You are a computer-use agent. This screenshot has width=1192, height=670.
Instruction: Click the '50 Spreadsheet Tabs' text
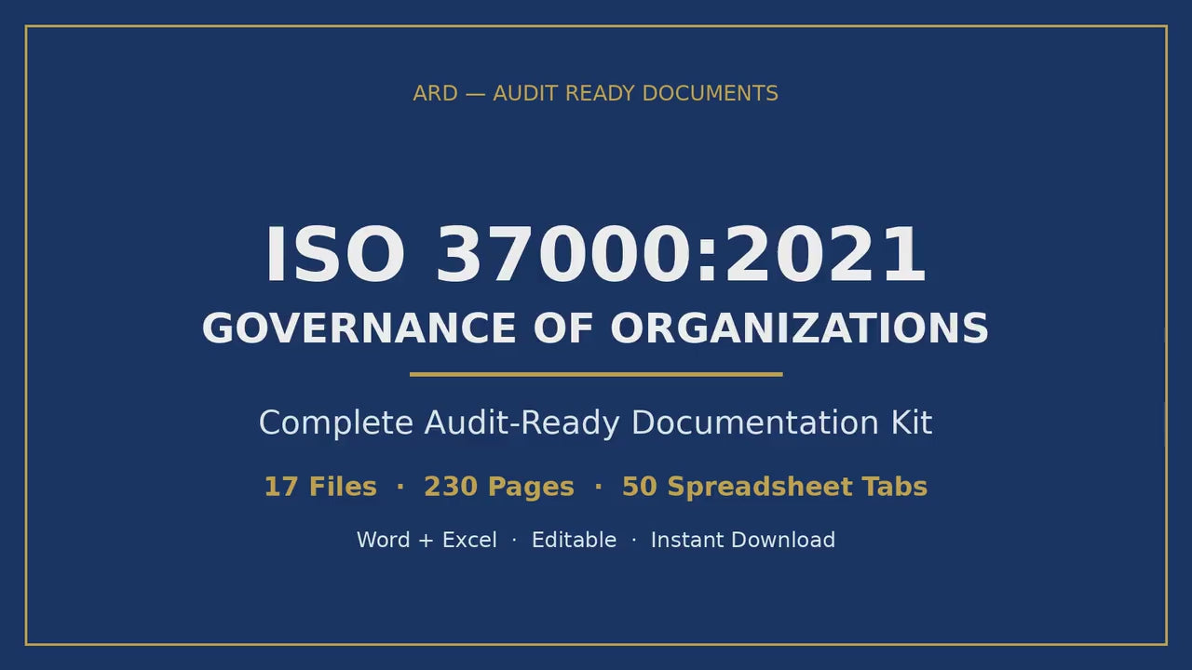pos(775,487)
